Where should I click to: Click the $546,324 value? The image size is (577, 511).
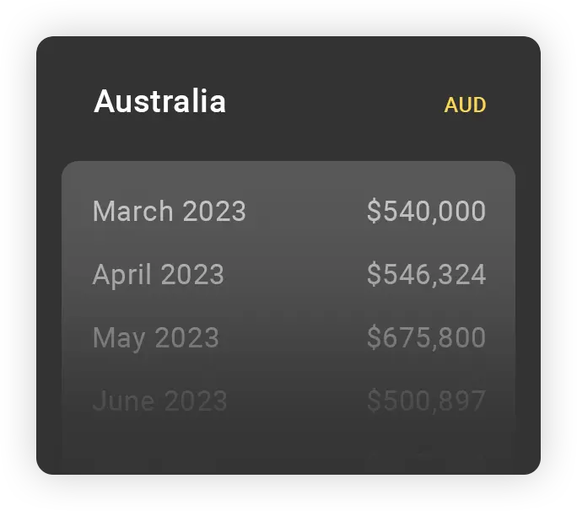tap(426, 275)
